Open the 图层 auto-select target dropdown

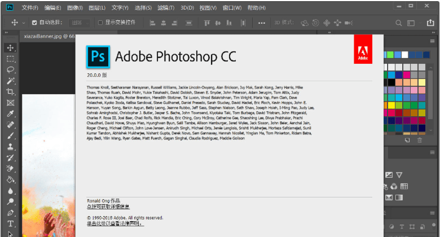coord(80,23)
